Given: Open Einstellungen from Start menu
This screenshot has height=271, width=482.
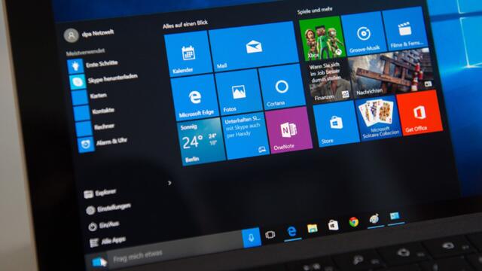Looking at the screenshot, I should tap(108, 209).
